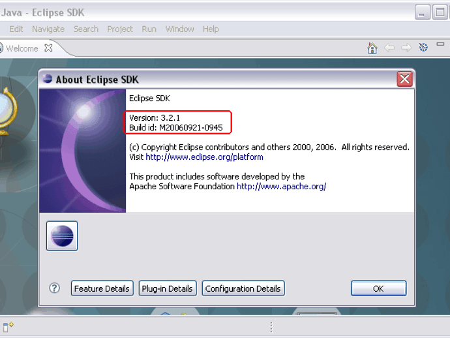Click the Plug-in Details button

(168, 288)
